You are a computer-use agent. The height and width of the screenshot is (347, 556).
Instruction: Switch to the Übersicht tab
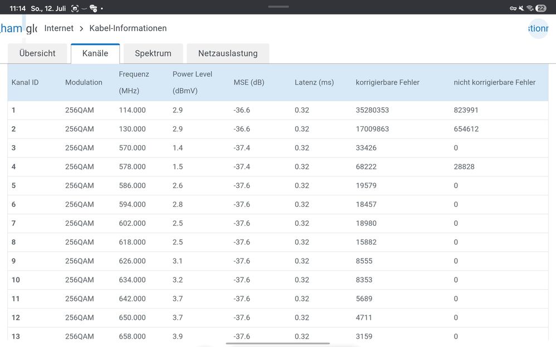point(37,53)
